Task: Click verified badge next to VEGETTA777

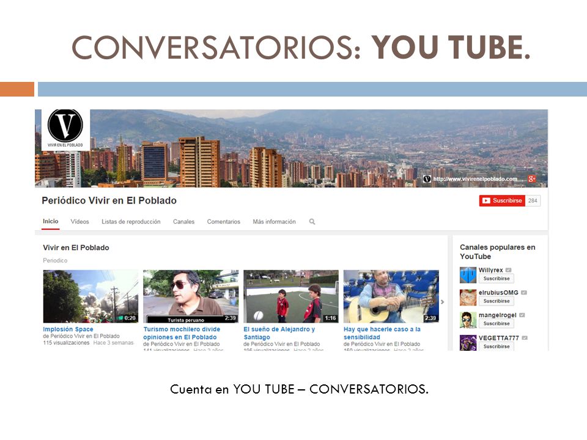Action: coord(525,338)
